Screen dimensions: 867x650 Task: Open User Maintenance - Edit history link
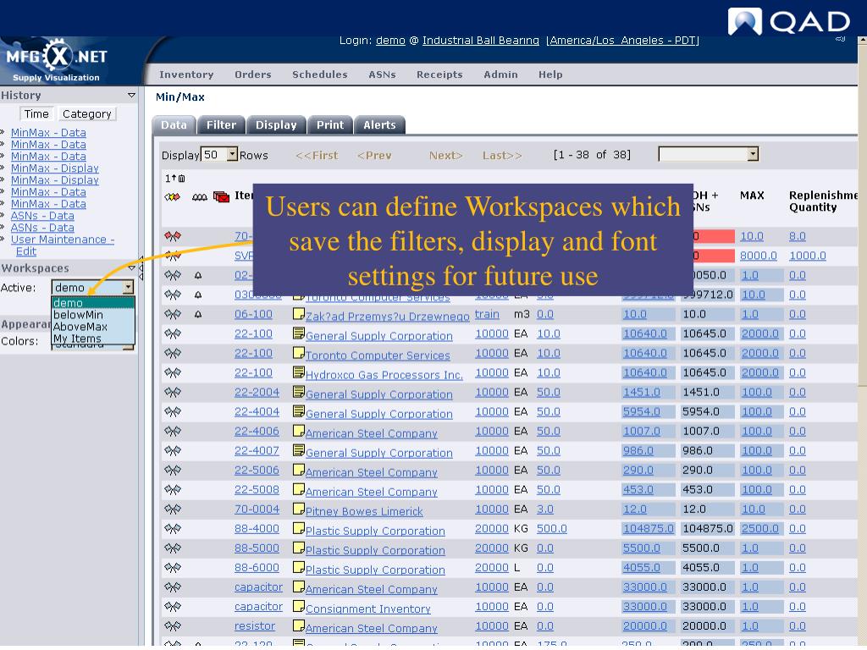62,245
